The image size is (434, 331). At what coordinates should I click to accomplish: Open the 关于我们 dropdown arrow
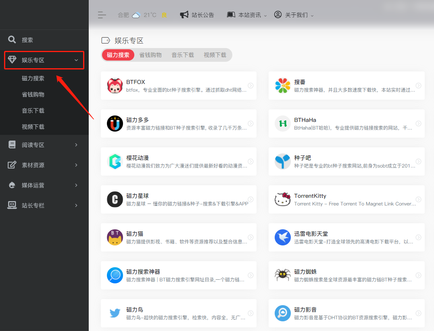312,16
